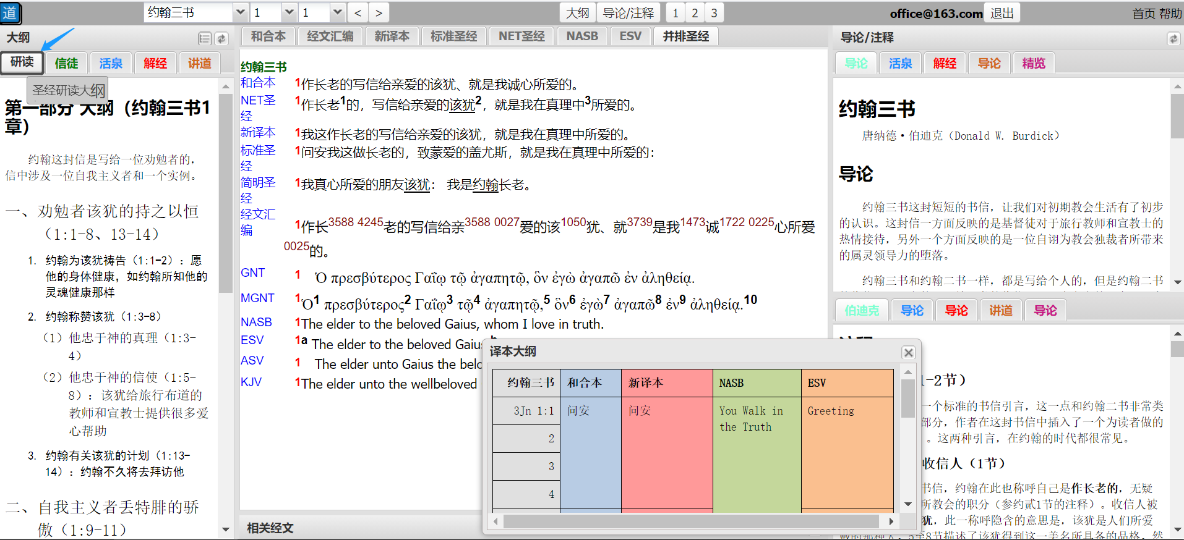The image size is (1184, 540).
Task: Open the chapter number dropdown
Action: 289,13
